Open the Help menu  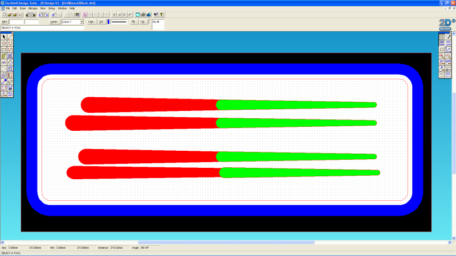click(x=72, y=9)
